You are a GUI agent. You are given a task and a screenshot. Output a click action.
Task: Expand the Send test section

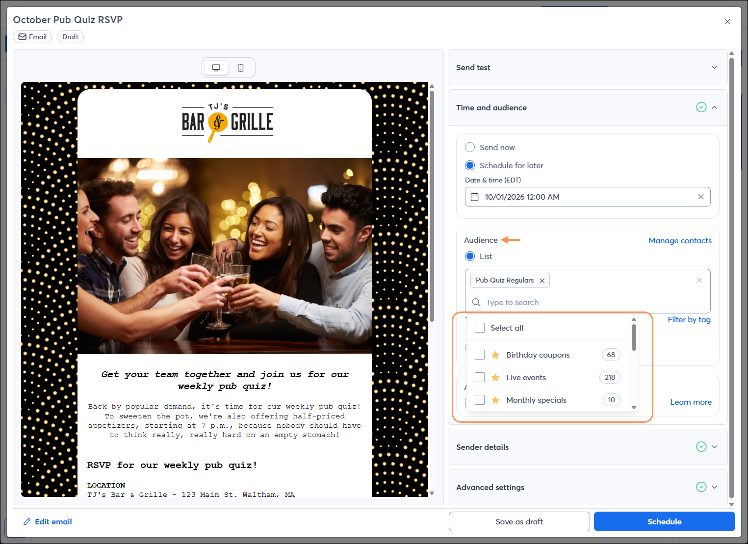(x=714, y=67)
